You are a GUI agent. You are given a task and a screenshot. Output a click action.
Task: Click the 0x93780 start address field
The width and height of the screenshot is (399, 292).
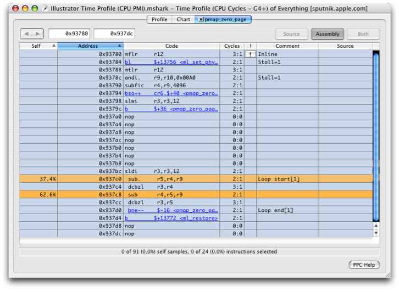[x=70, y=34]
